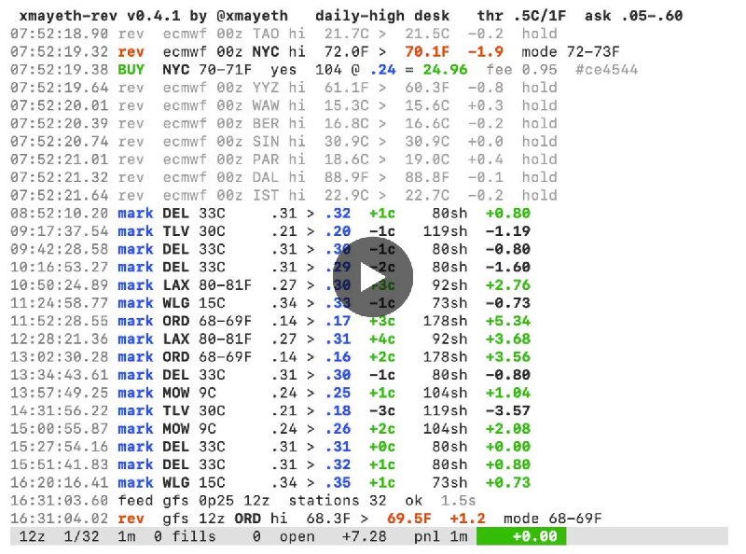This screenshot has height=554, width=746.
Task: Click the green "BUY" label
Action: pos(131,70)
